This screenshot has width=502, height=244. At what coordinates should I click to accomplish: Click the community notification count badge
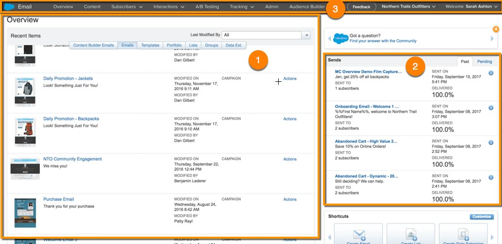pos(496,29)
